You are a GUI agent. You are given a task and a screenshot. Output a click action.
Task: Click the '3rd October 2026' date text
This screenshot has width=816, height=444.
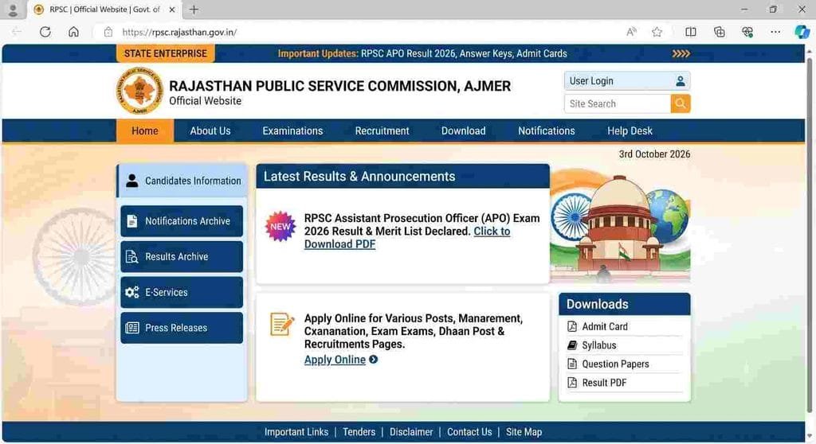point(654,154)
